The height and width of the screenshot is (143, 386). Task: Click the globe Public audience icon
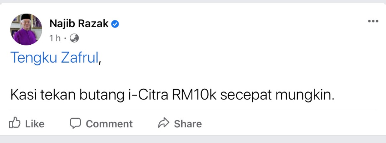tap(74, 38)
